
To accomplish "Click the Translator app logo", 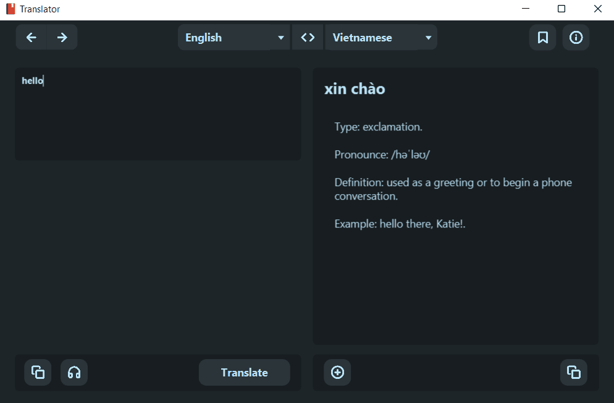I will click(x=9, y=9).
